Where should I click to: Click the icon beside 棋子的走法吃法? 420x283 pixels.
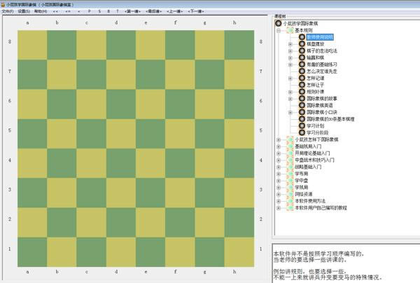click(x=302, y=50)
